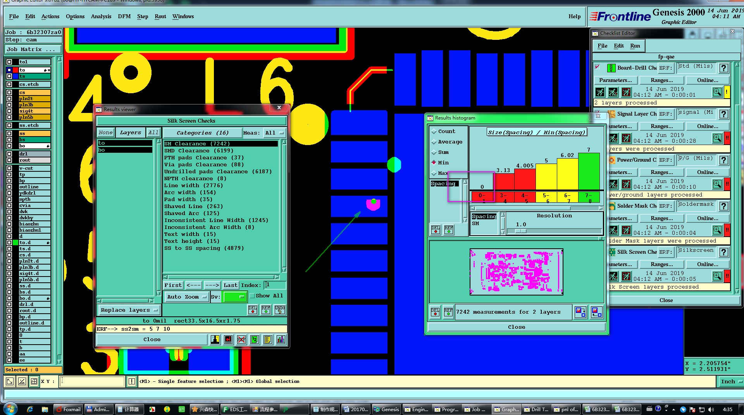Click next arrow '--->' button
744x415 pixels.
click(x=212, y=285)
